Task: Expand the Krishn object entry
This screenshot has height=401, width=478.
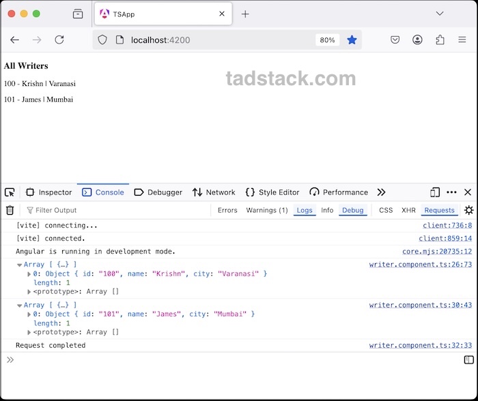Action: point(29,274)
